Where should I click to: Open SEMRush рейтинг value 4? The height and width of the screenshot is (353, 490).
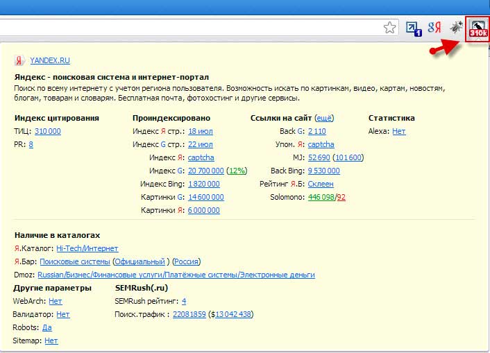184,301
